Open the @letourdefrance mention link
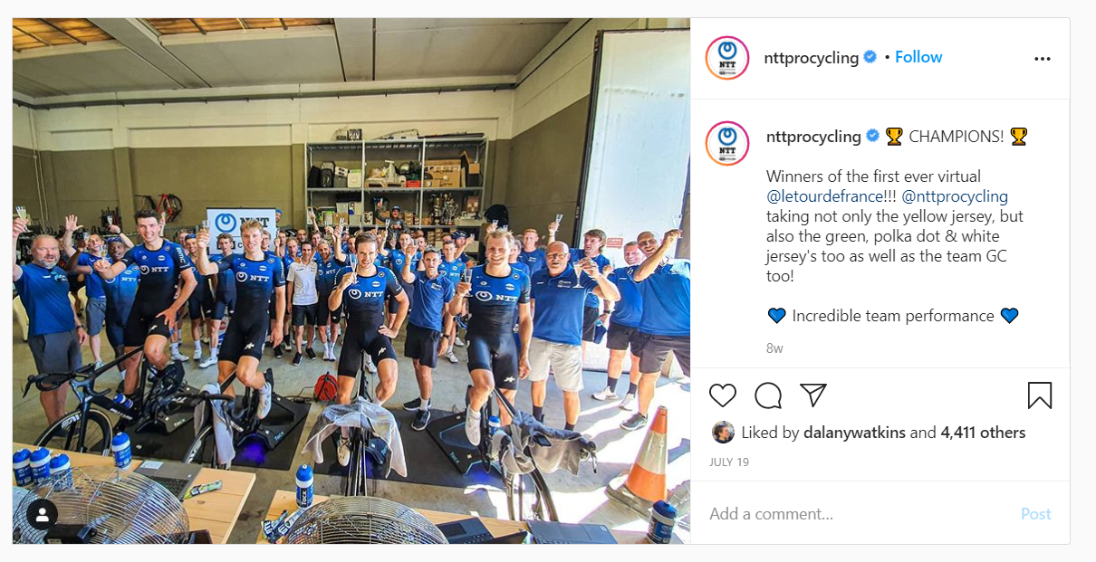 [x=824, y=196]
